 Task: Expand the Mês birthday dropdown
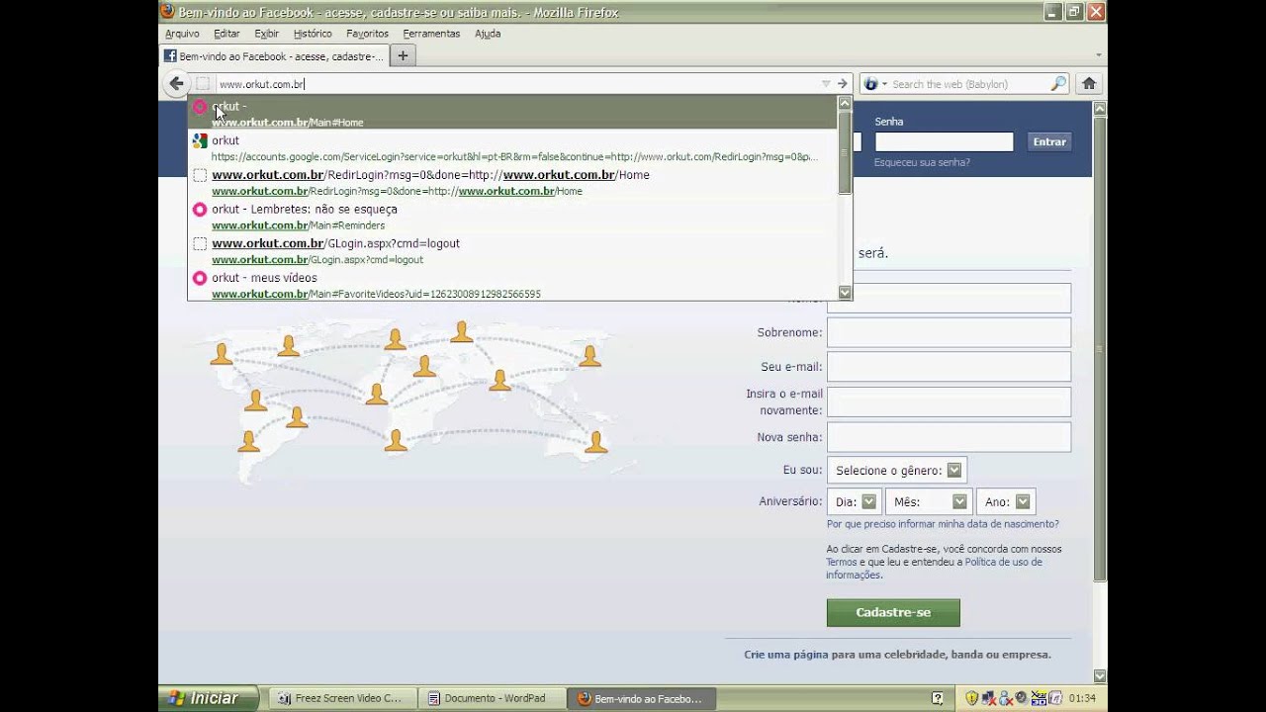[x=928, y=501]
